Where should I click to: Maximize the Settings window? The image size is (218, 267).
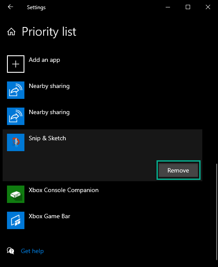pyautogui.click(x=188, y=7)
